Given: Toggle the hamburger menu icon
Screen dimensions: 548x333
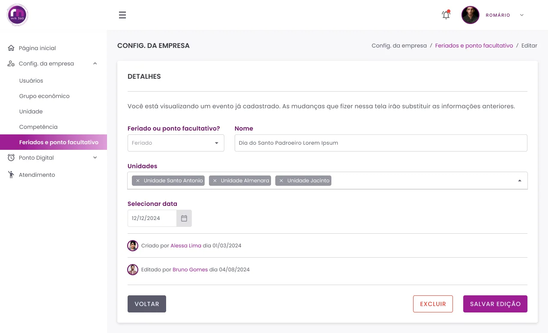Looking at the screenshot, I should point(122,15).
